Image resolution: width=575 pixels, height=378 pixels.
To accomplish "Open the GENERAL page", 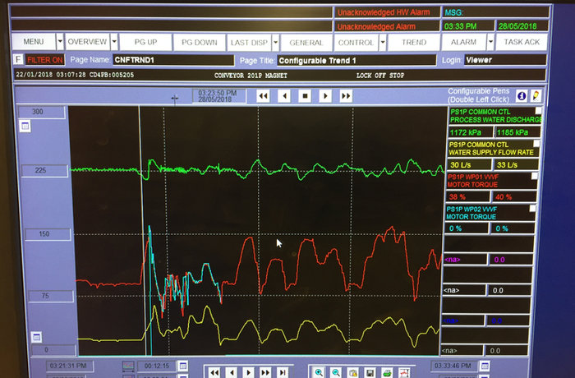I will (x=306, y=43).
